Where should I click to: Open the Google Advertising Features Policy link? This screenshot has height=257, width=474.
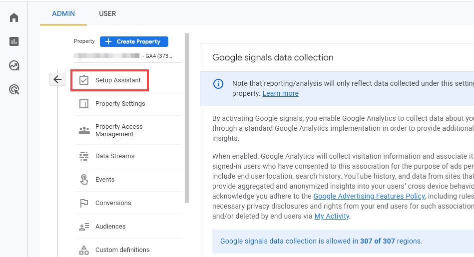(x=369, y=196)
